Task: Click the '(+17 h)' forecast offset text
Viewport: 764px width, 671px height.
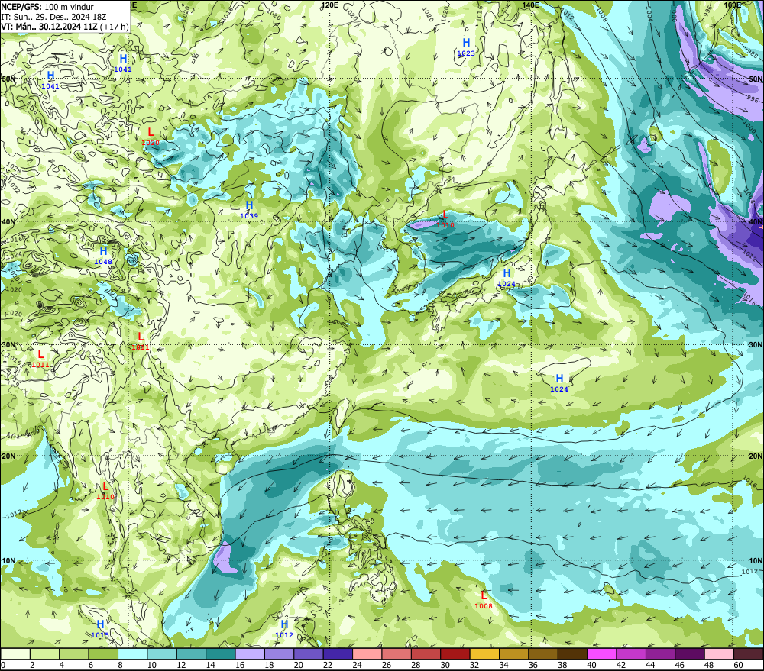Action: pos(114,26)
